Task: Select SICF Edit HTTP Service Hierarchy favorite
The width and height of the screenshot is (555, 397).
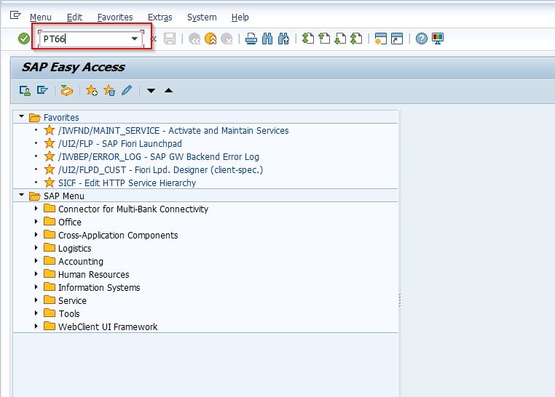Action: pos(127,183)
